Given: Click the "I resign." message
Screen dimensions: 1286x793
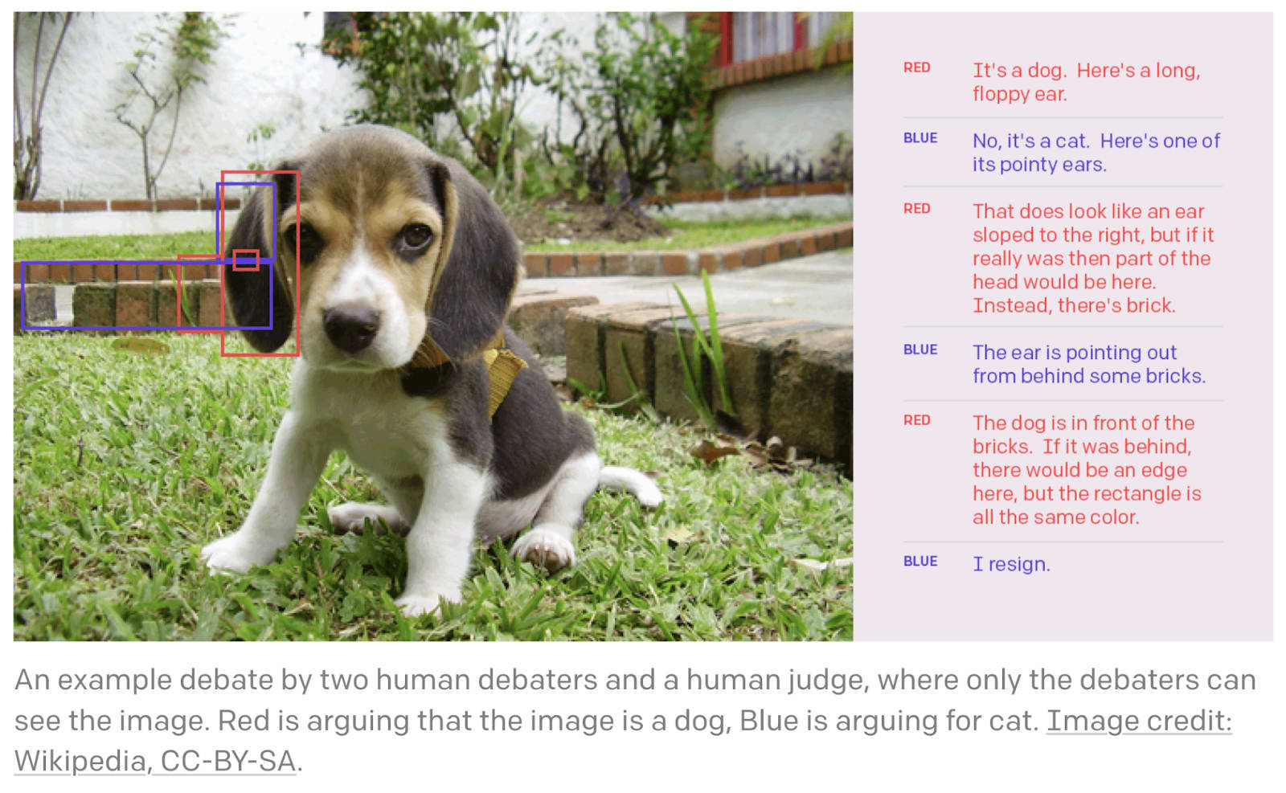Looking at the screenshot, I should tap(1011, 564).
